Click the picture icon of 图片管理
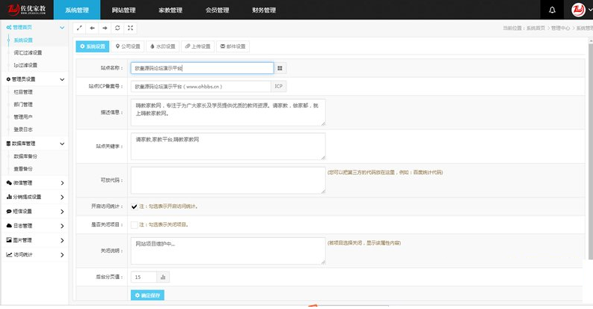The width and height of the screenshot is (593, 309). pyautogui.click(x=9, y=239)
